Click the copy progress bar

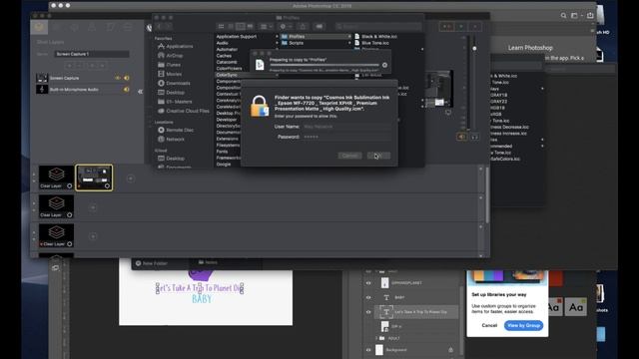tap(324, 65)
